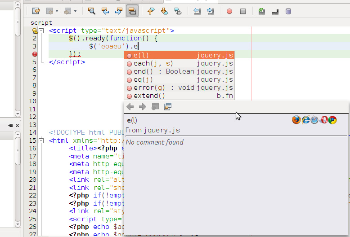Screen dimensions: 350x237
Task: Jump to Previous Bookmark icon
Action: 151,11
